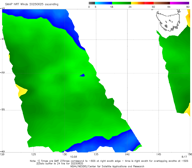Screen dimensions: 192x168
Task: Click the latitude label '-45'
Action: click(2, 39)
